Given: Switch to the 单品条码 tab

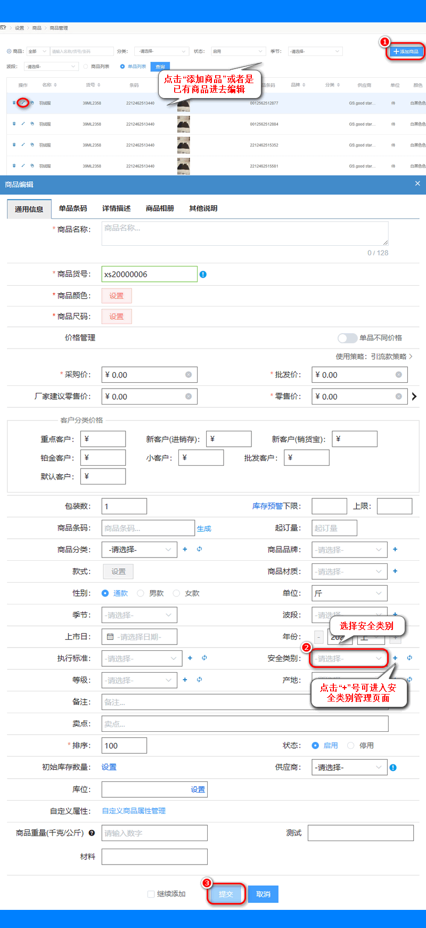Looking at the screenshot, I should click(x=72, y=208).
